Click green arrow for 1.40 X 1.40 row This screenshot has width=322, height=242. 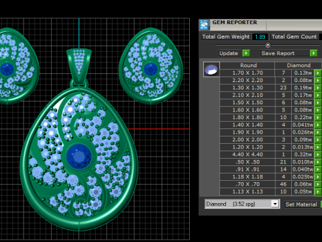[x=318, y=125]
